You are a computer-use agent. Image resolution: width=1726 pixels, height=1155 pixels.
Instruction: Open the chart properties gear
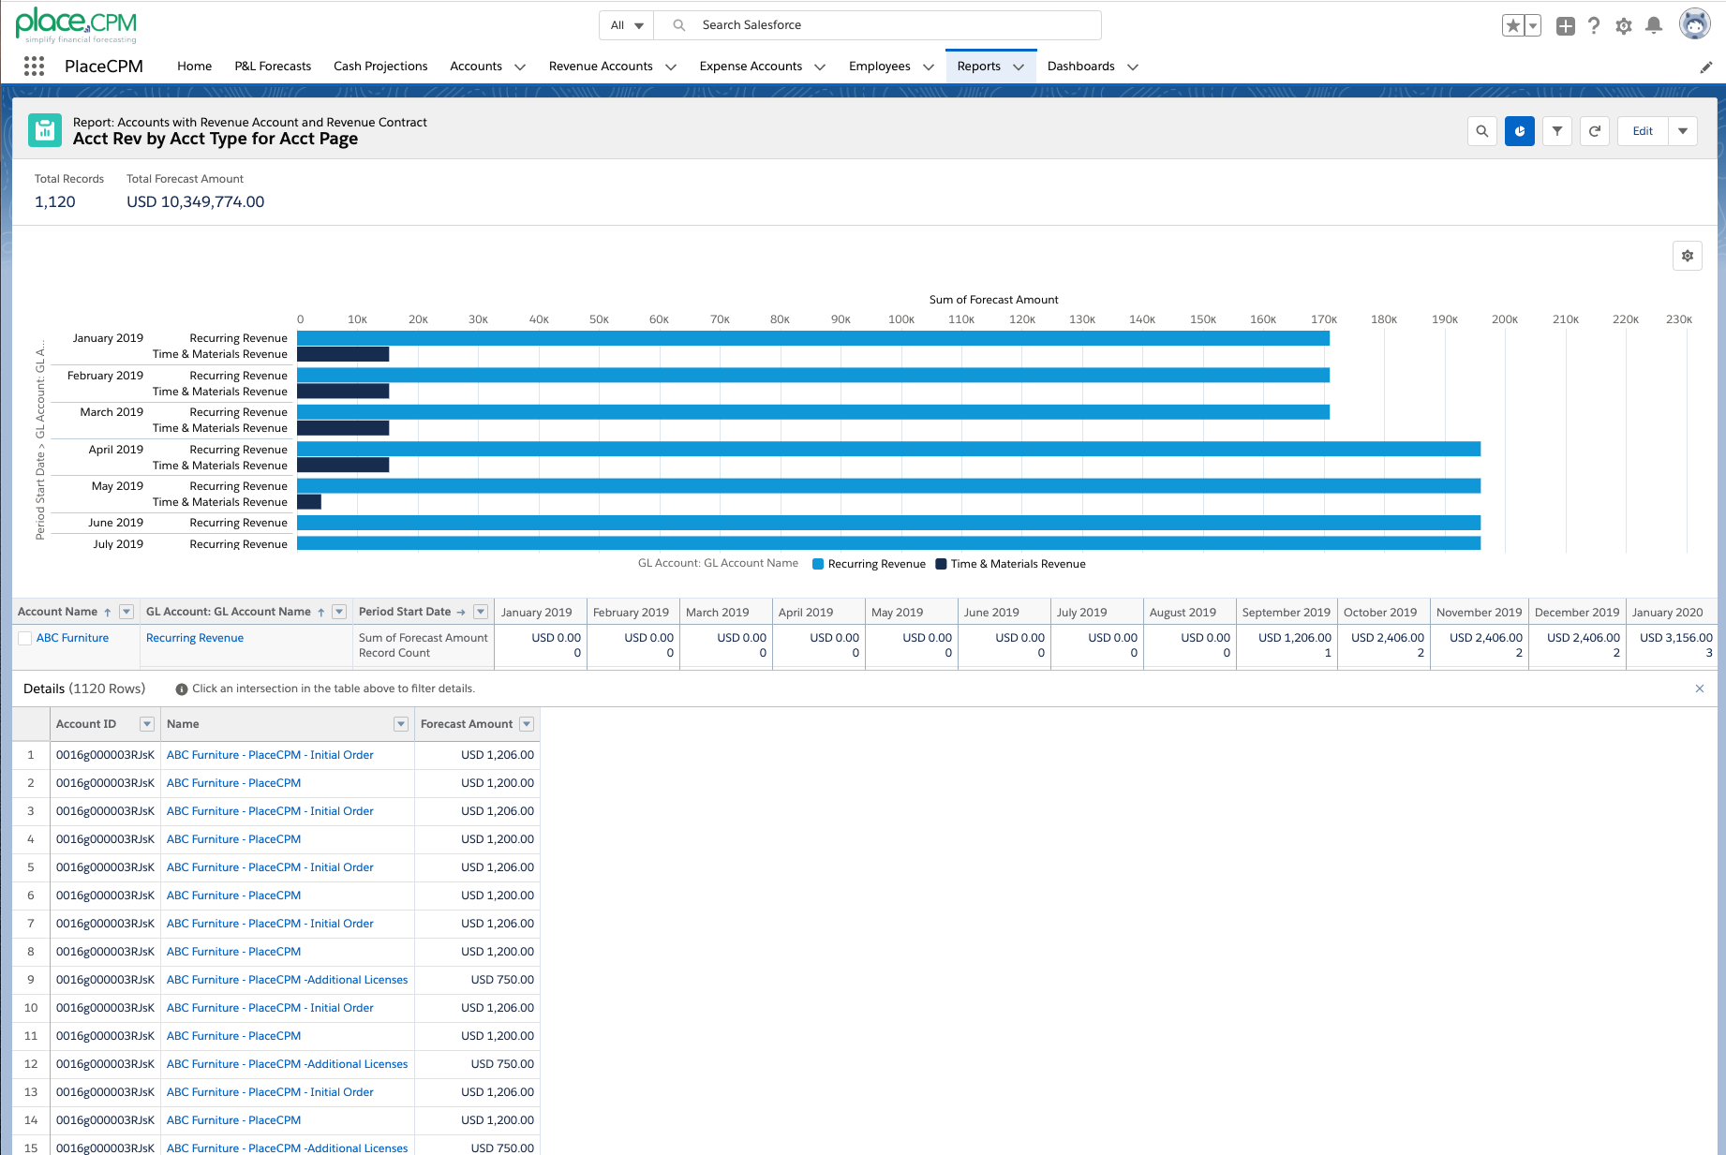tap(1687, 256)
